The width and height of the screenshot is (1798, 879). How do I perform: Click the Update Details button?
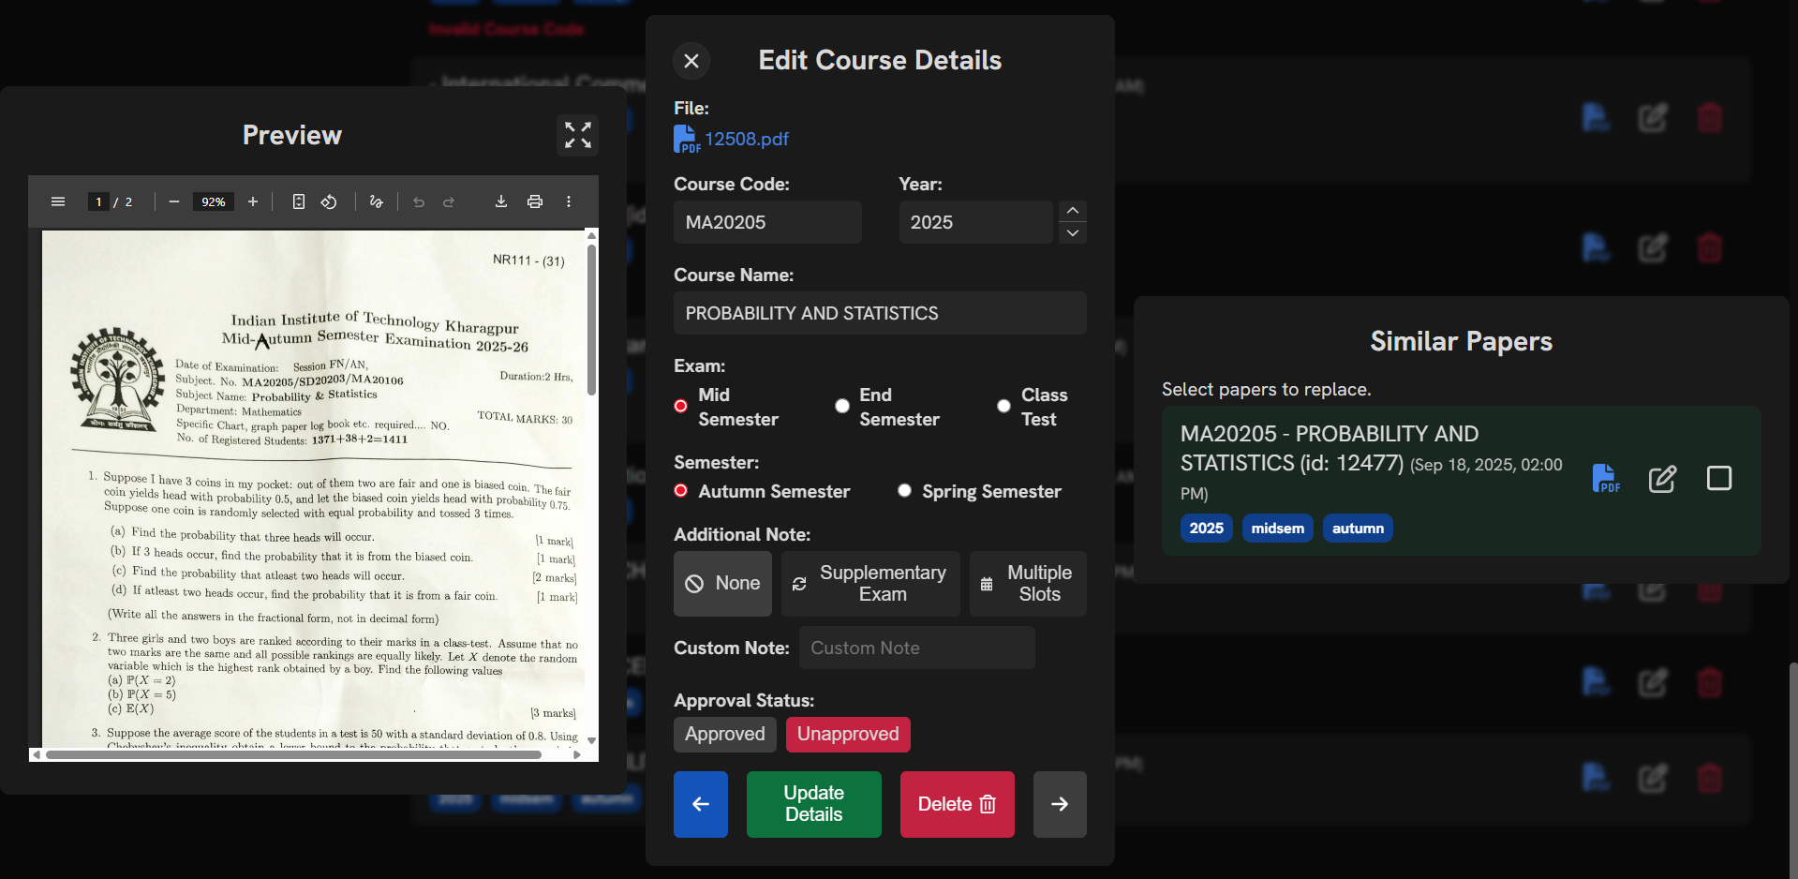pos(813,804)
